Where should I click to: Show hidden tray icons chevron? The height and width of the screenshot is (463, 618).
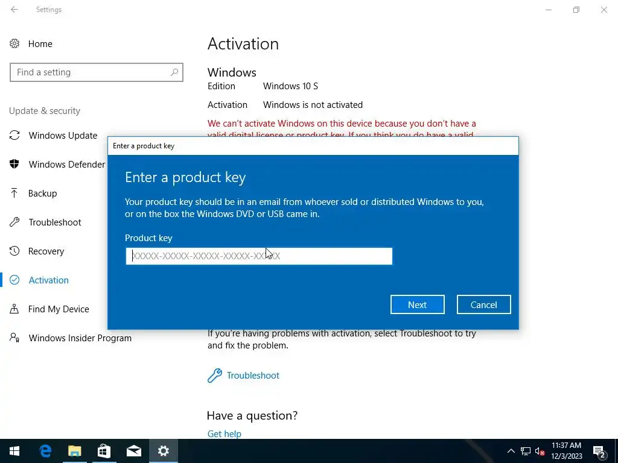[511, 451]
